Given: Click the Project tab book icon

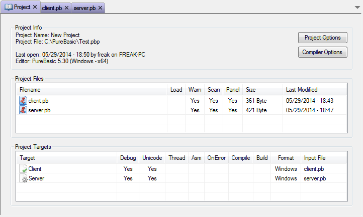Looking at the screenshot, I should (9, 7).
